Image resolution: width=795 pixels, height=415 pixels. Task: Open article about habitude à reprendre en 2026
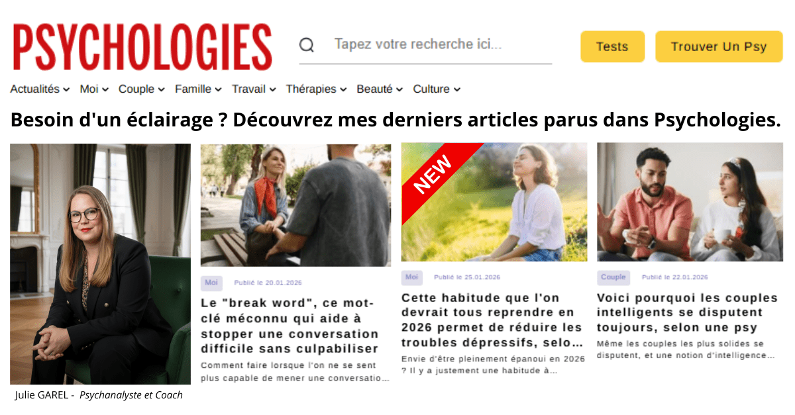click(x=492, y=320)
